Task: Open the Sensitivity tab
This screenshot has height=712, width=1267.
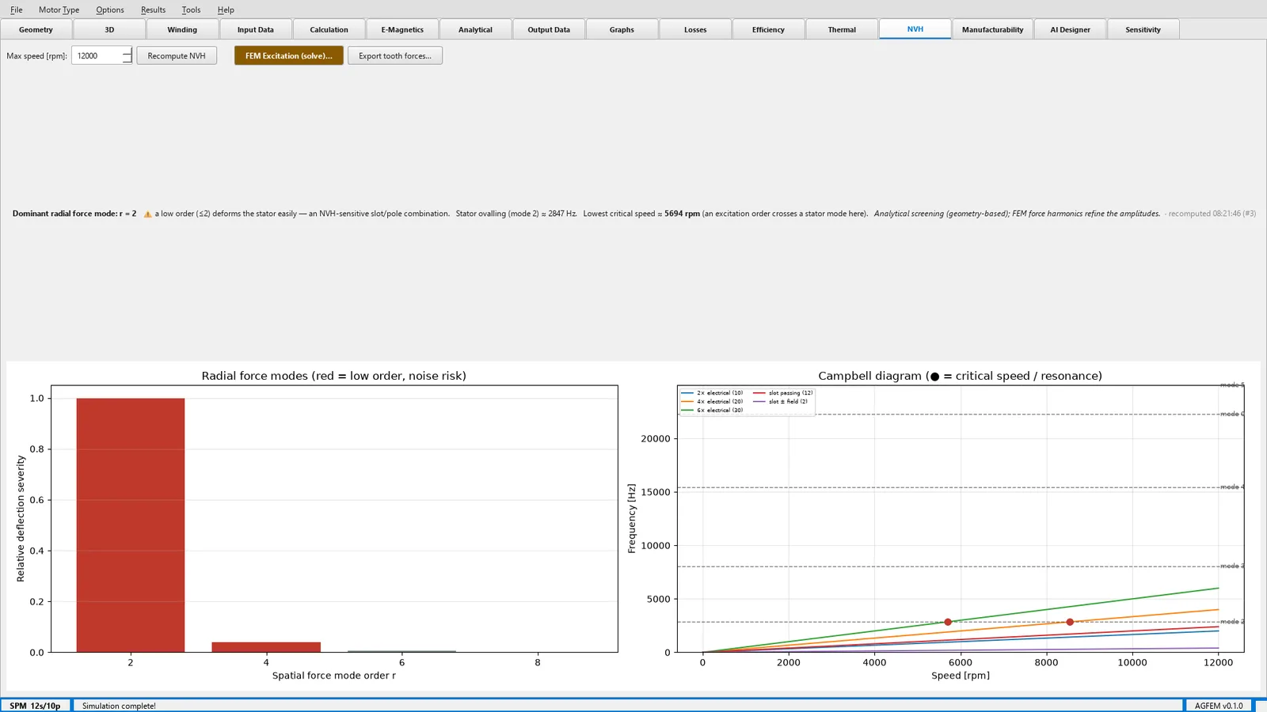Action: pyautogui.click(x=1143, y=29)
